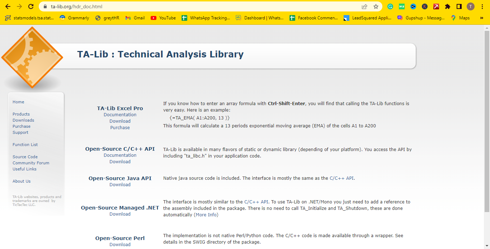The height and width of the screenshot is (249, 490).
Task: Click the Open-Source Perl heading
Action: (120, 238)
